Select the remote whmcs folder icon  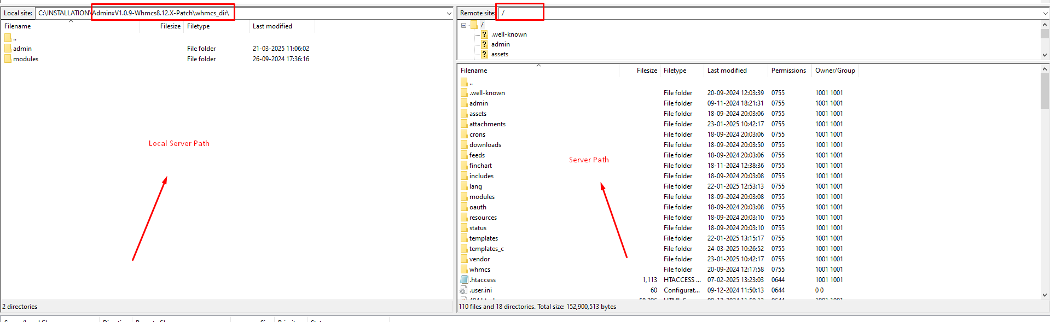[x=464, y=270]
